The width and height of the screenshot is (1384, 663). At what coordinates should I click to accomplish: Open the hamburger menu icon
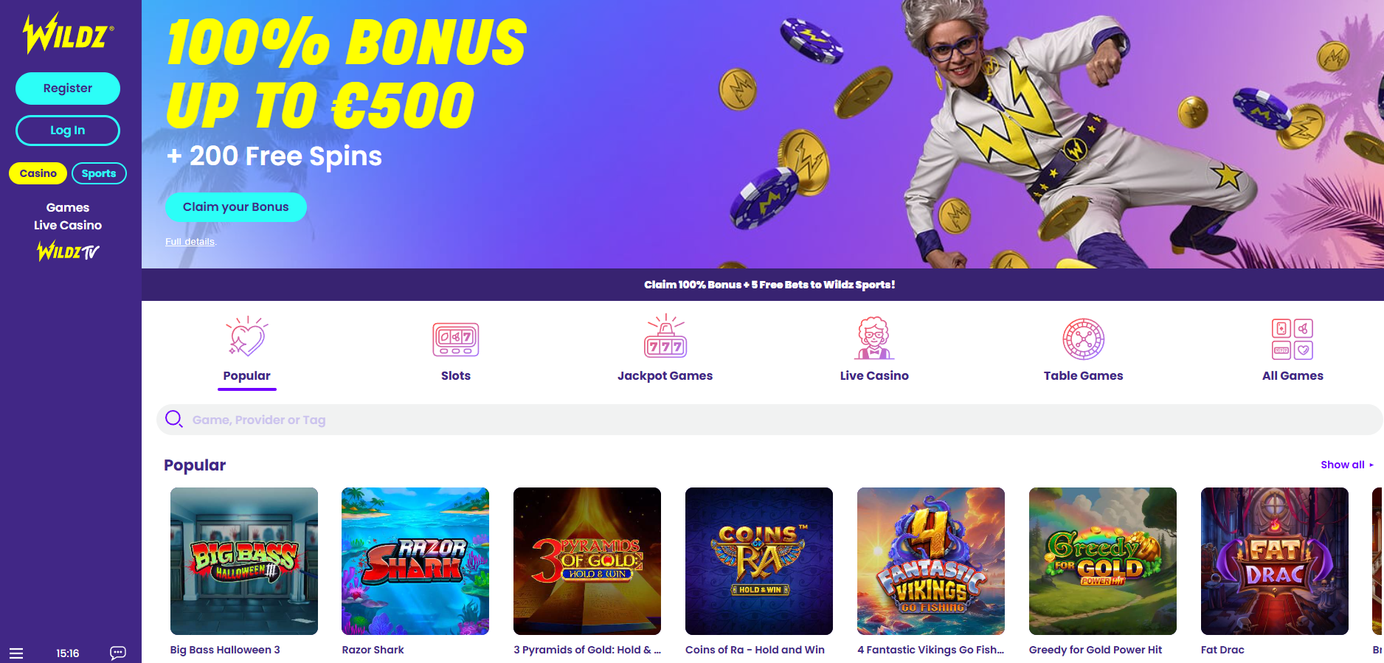pyautogui.click(x=16, y=653)
